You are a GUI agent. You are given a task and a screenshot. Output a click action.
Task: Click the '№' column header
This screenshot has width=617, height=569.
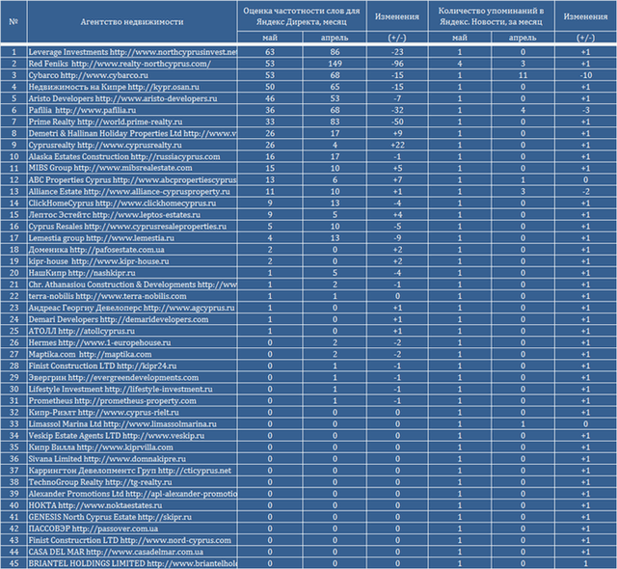click(x=13, y=21)
